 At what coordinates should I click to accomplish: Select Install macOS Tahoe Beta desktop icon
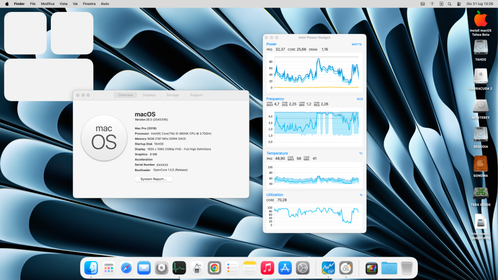tap(481, 23)
